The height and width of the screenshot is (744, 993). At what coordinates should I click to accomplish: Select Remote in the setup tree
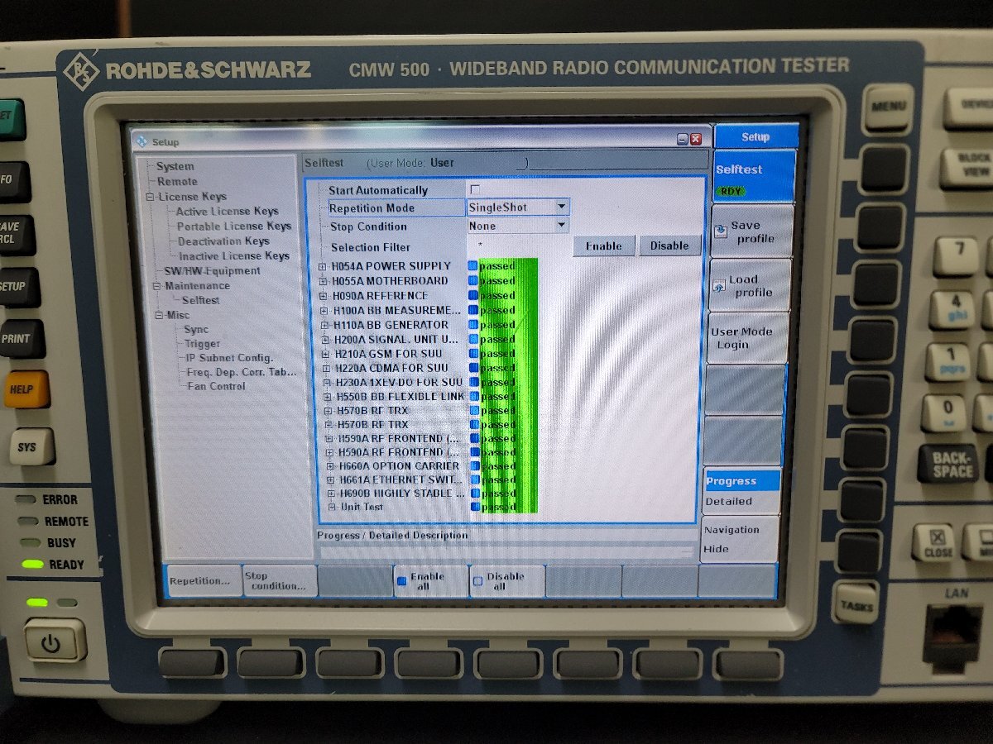tap(177, 181)
